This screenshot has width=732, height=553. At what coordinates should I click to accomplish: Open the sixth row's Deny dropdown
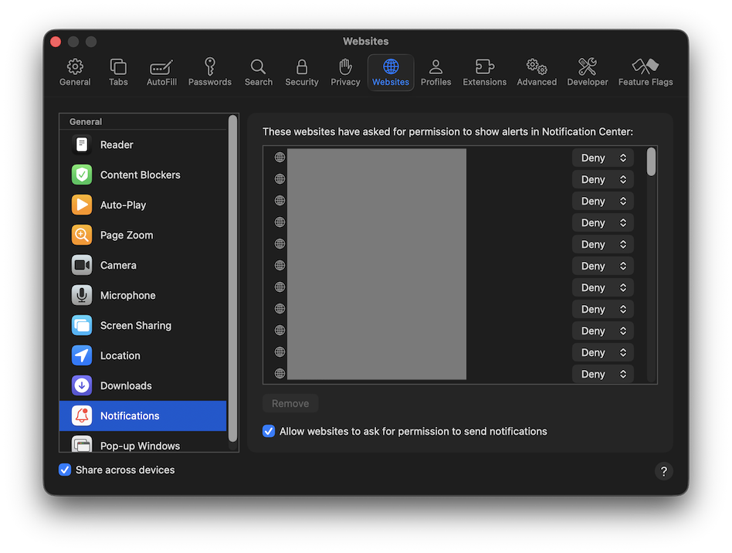click(x=603, y=266)
